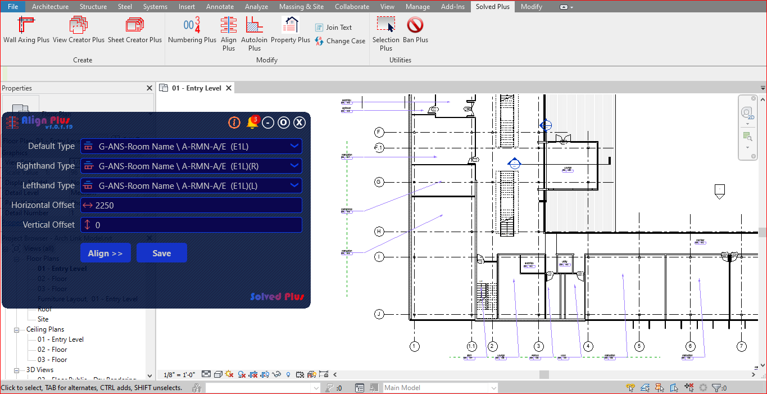The height and width of the screenshot is (394, 767).
Task: Open Sheet Creator Plus tool
Action: pyautogui.click(x=135, y=30)
